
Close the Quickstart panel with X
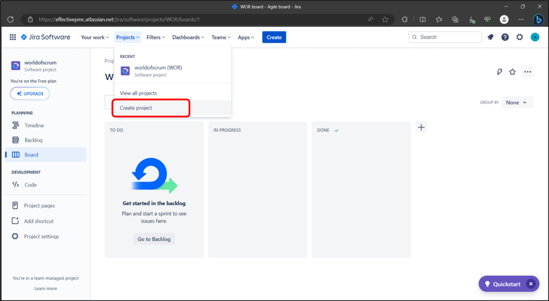coord(531,284)
